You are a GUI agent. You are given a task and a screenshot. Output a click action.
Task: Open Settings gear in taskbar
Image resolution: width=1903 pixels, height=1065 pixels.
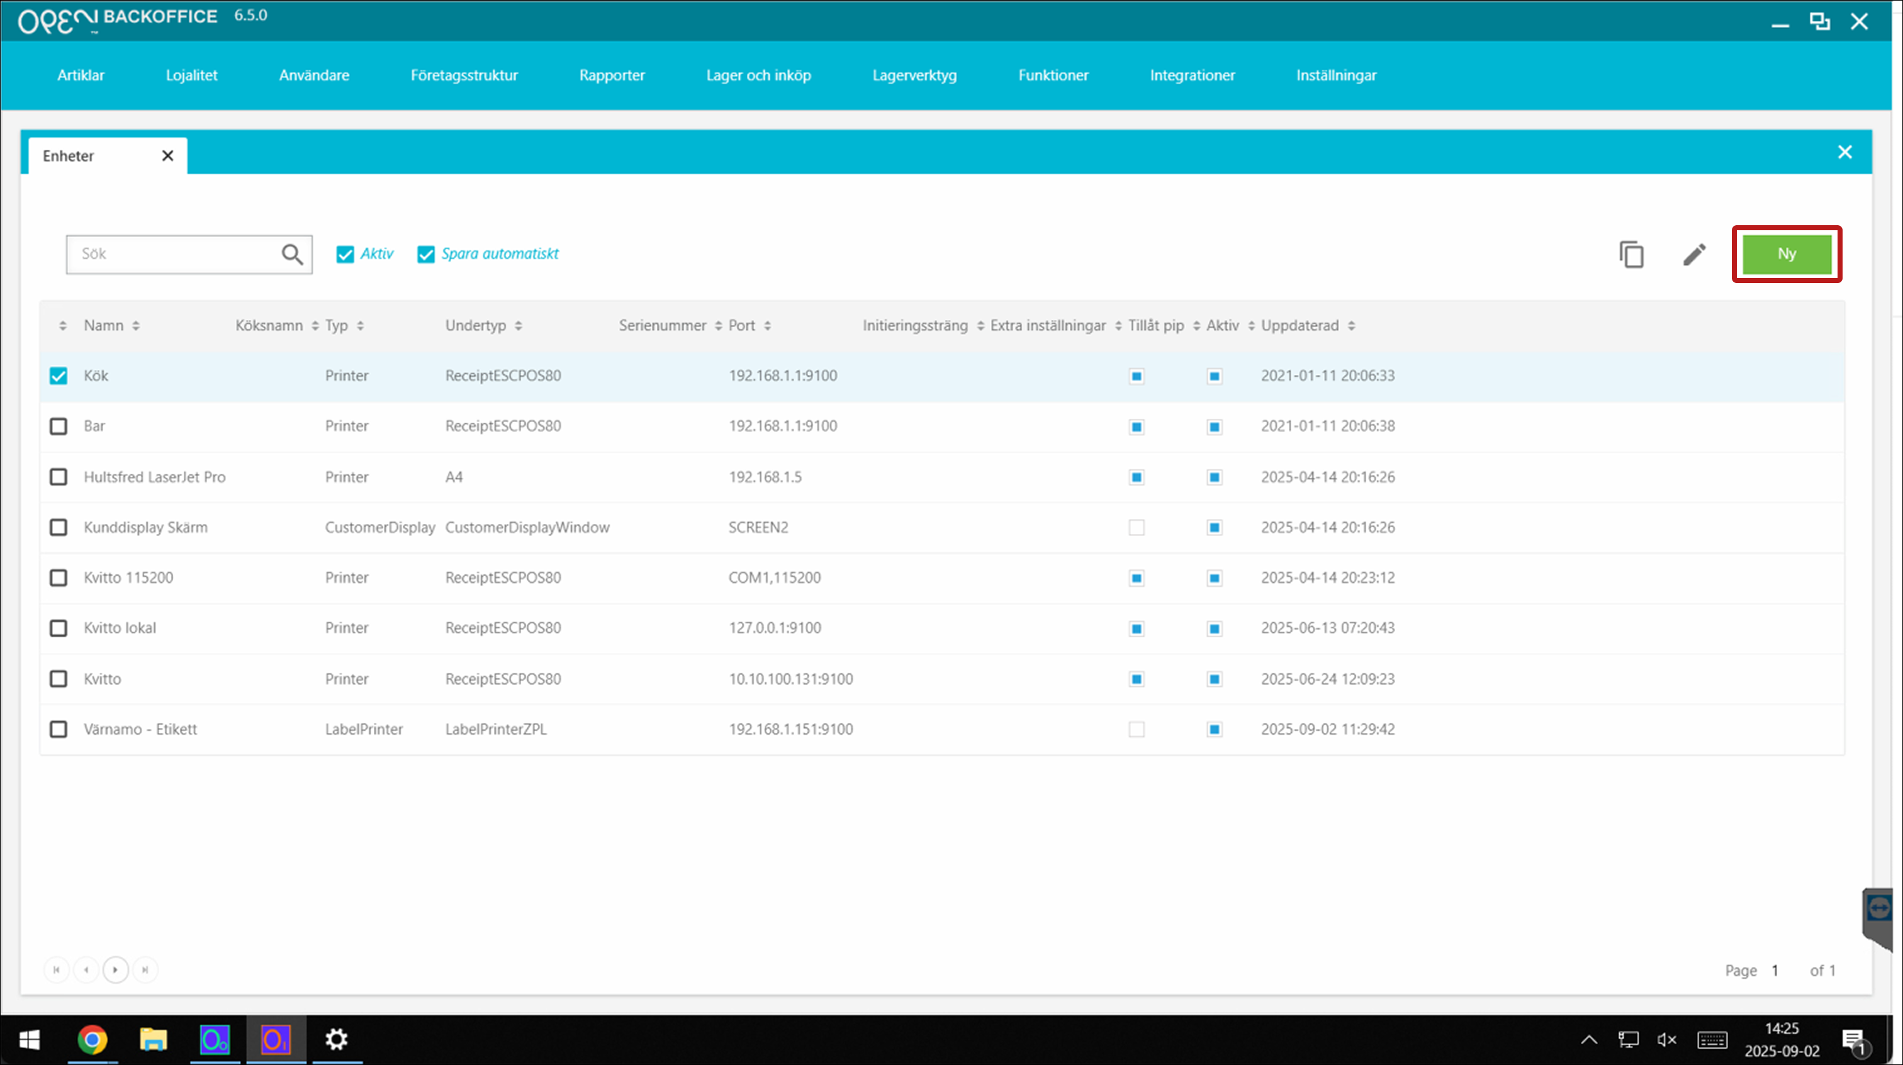(337, 1040)
